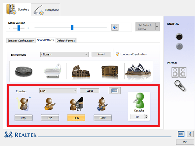Open the information about icon
The image size is (195, 146).
[190, 134]
